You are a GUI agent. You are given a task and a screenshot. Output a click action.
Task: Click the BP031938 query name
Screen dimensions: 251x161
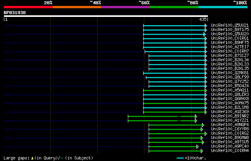[x=15, y=13]
